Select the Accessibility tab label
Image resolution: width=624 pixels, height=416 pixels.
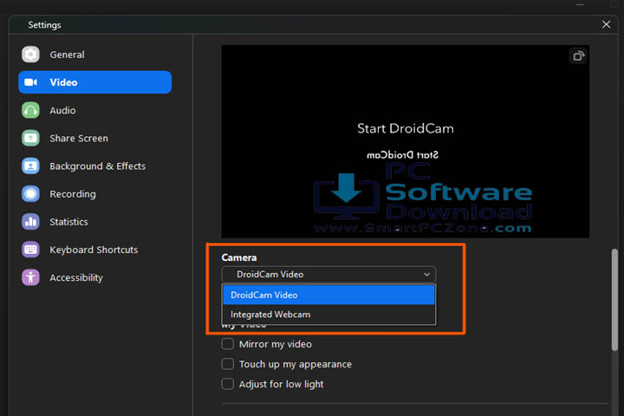76,277
